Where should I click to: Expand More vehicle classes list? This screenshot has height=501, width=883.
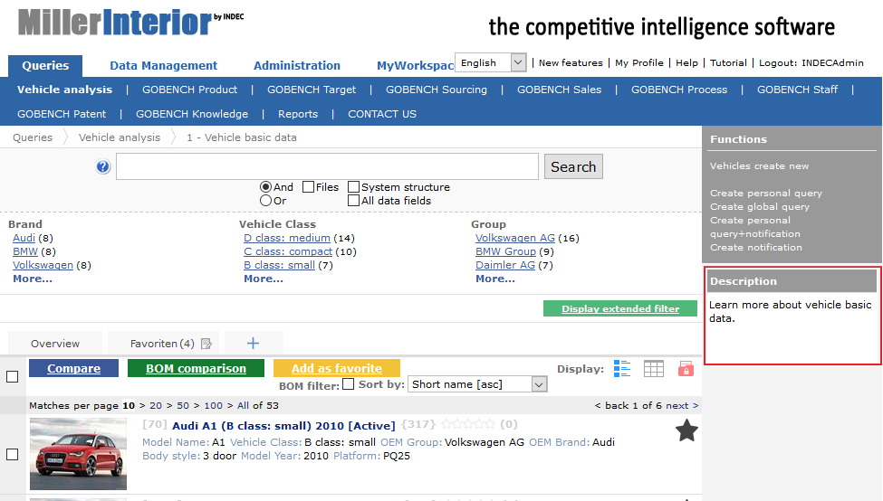264,279
